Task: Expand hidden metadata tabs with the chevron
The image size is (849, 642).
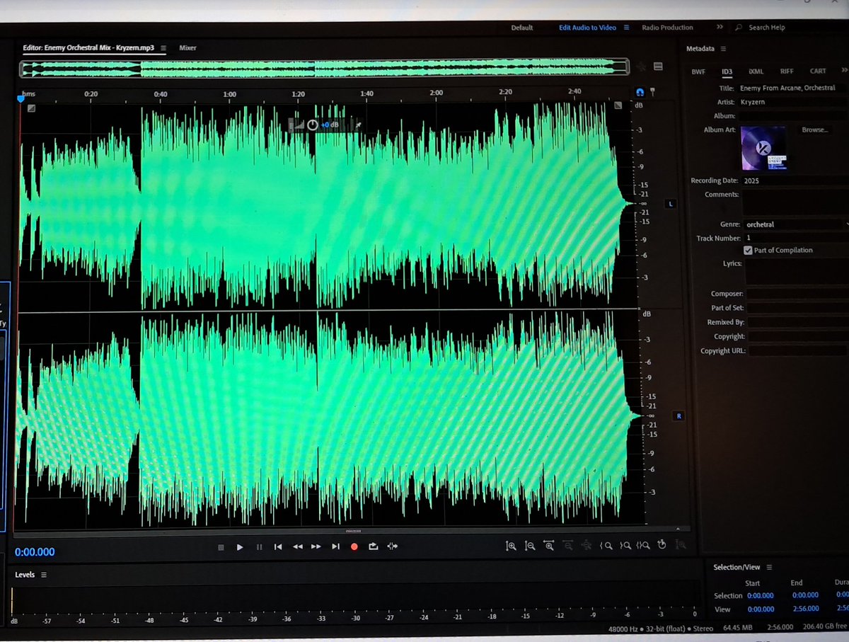Action: pos(844,71)
